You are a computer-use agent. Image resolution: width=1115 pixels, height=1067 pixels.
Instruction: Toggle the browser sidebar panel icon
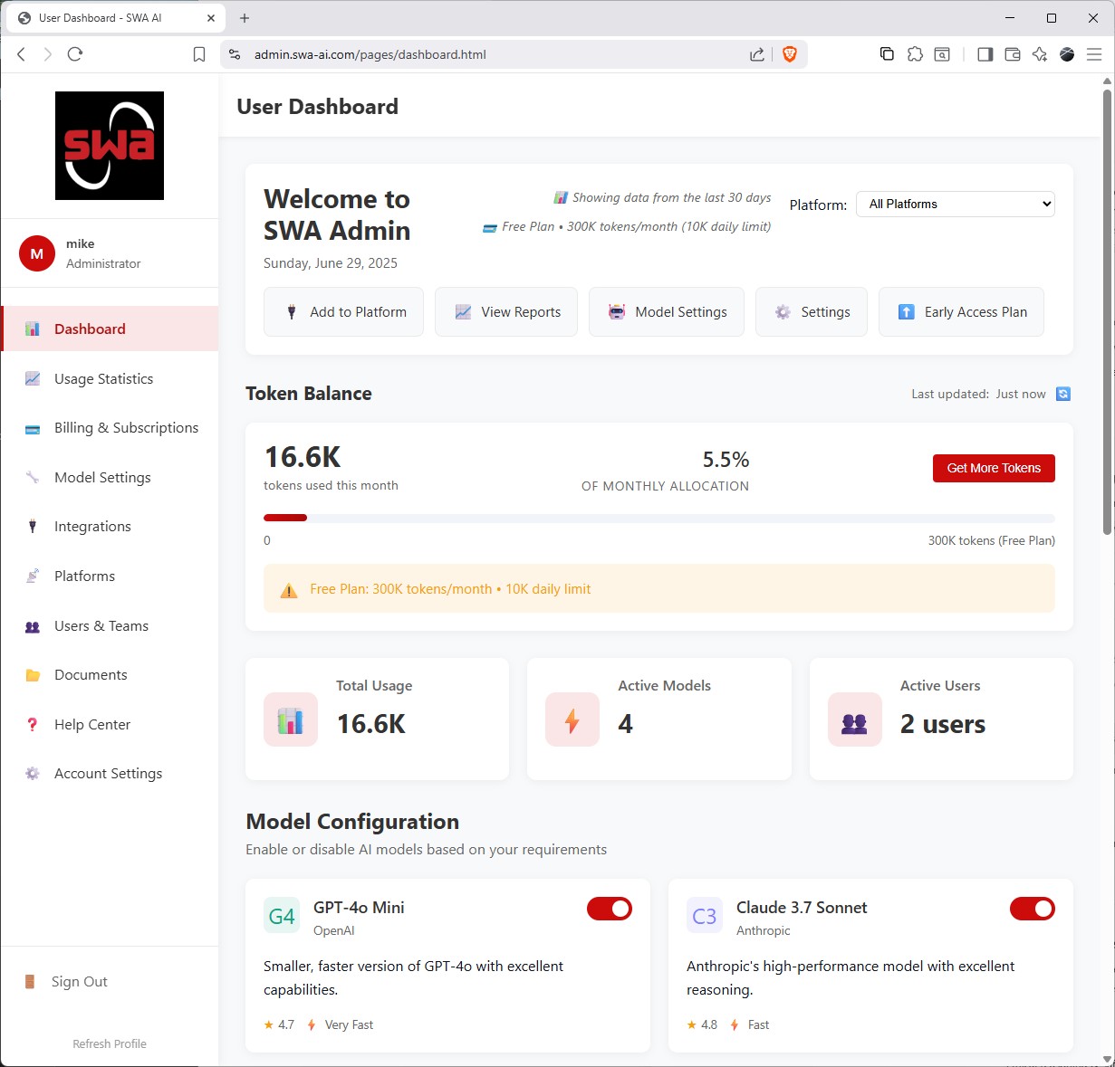click(x=985, y=54)
